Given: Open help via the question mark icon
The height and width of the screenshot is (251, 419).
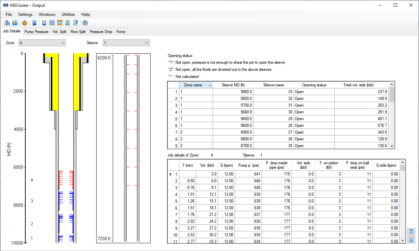Looking at the screenshot, I should (85, 23).
